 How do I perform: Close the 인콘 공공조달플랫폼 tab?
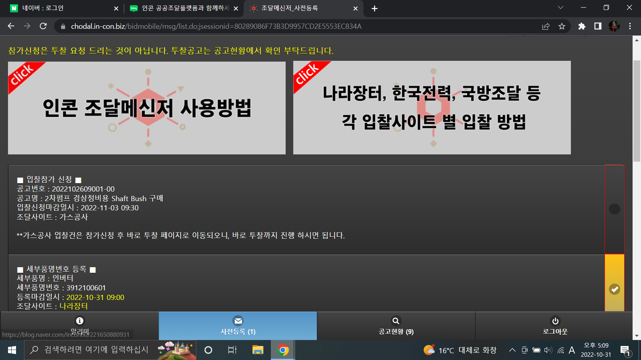pos(236,8)
